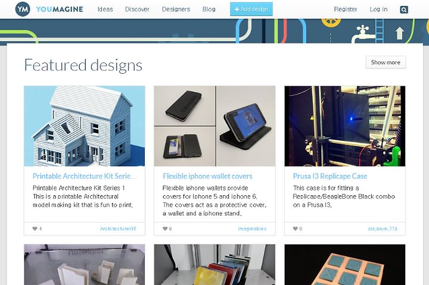Open the Register link
The width and height of the screenshot is (429, 285).
[345, 10]
